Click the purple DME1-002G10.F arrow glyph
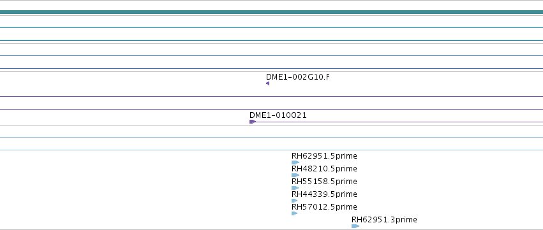This screenshot has width=543, height=230. point(268,83)
